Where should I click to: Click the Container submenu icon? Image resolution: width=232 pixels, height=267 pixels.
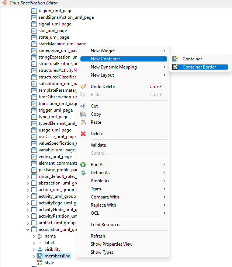[x=175, y=59]
